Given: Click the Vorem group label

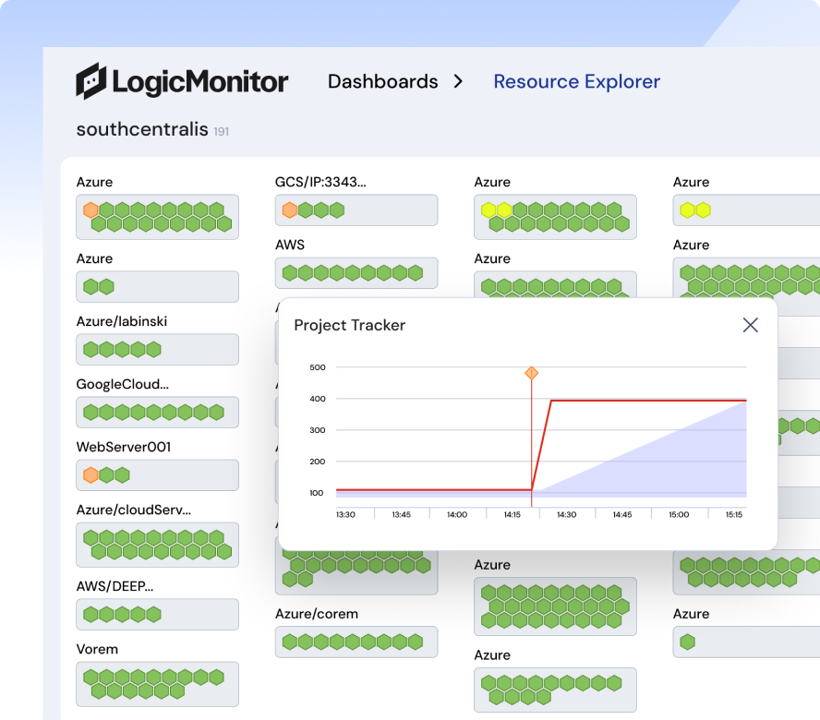Looking at the screenshot, I should 97,650.
